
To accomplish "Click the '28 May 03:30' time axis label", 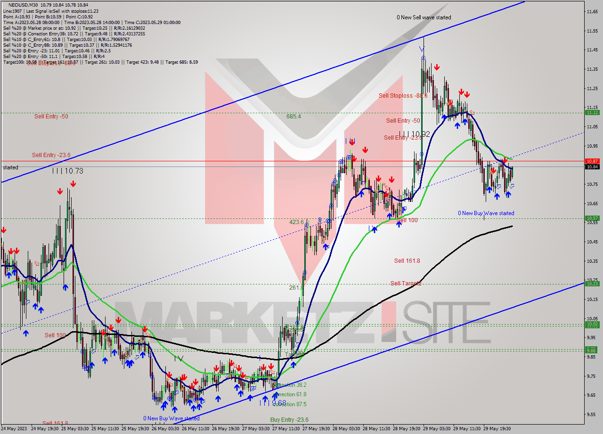I will tap(347, 429).
